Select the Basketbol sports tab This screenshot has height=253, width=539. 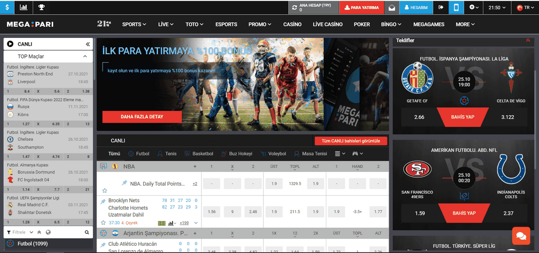pos(198,154)
